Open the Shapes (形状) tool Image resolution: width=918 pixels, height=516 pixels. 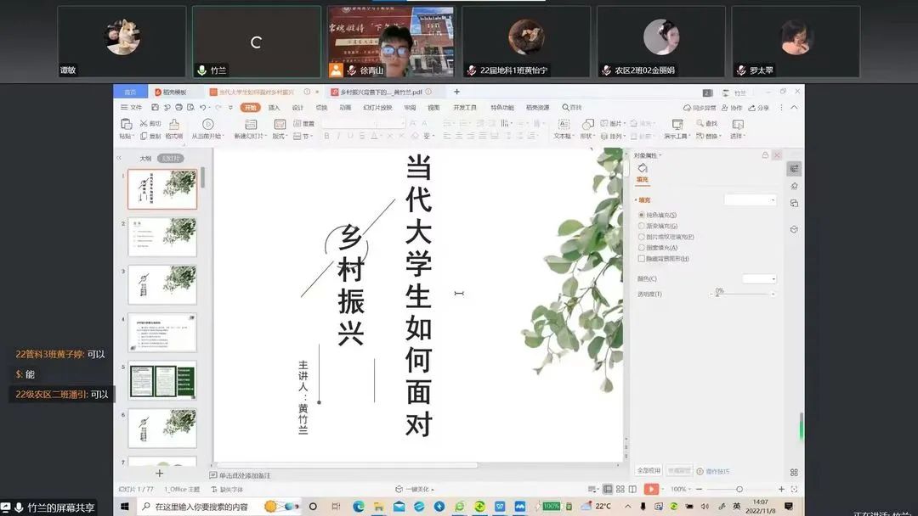pos(587,125)
